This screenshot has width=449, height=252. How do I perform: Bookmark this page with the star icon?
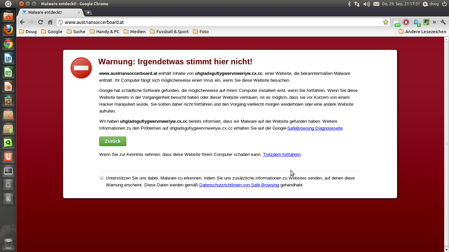click(386, 22)
